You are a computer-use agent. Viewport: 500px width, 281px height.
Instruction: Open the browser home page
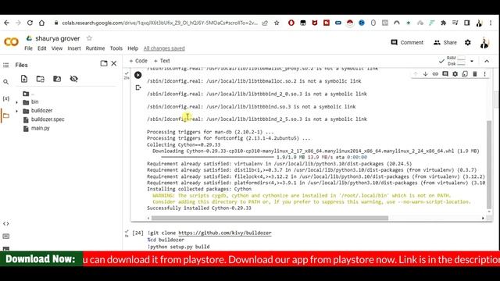point(41,23)
